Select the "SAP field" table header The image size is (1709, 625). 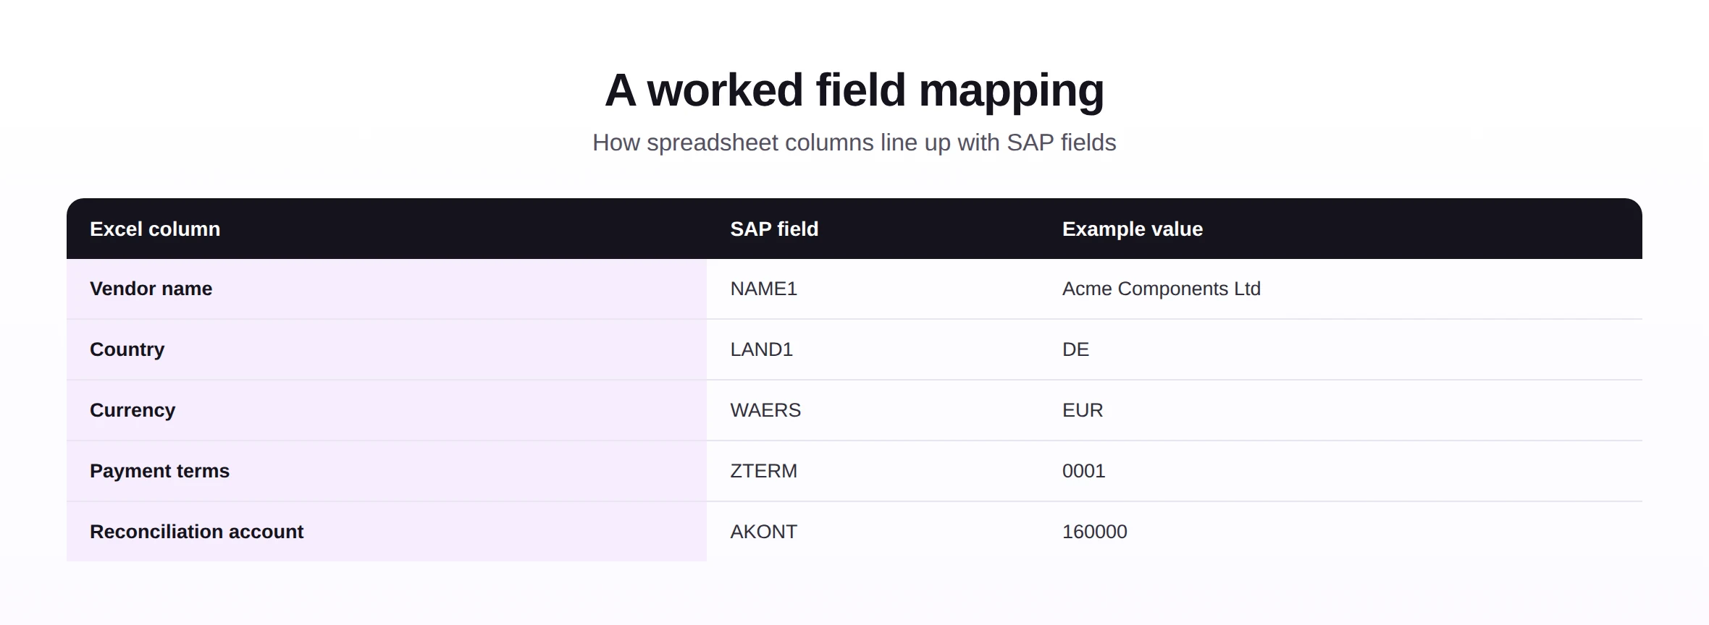tap(873, 229)
